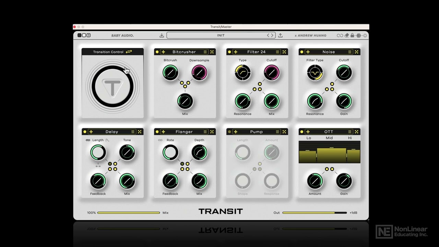Click the Delay Length curve shape icon

pyautogui.click(x=108, y=140)
